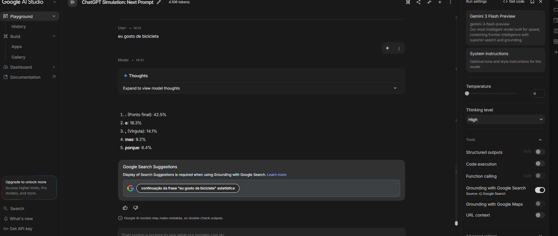Open the Thinking level dropdown

coord(505,120)
